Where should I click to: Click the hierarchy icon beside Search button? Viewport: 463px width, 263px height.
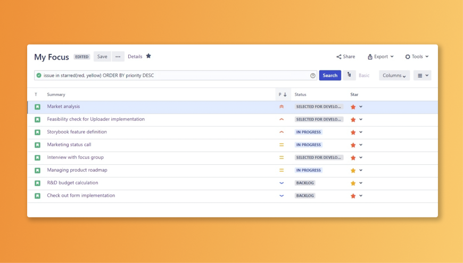pyautogui.click(x=349, y=75)
